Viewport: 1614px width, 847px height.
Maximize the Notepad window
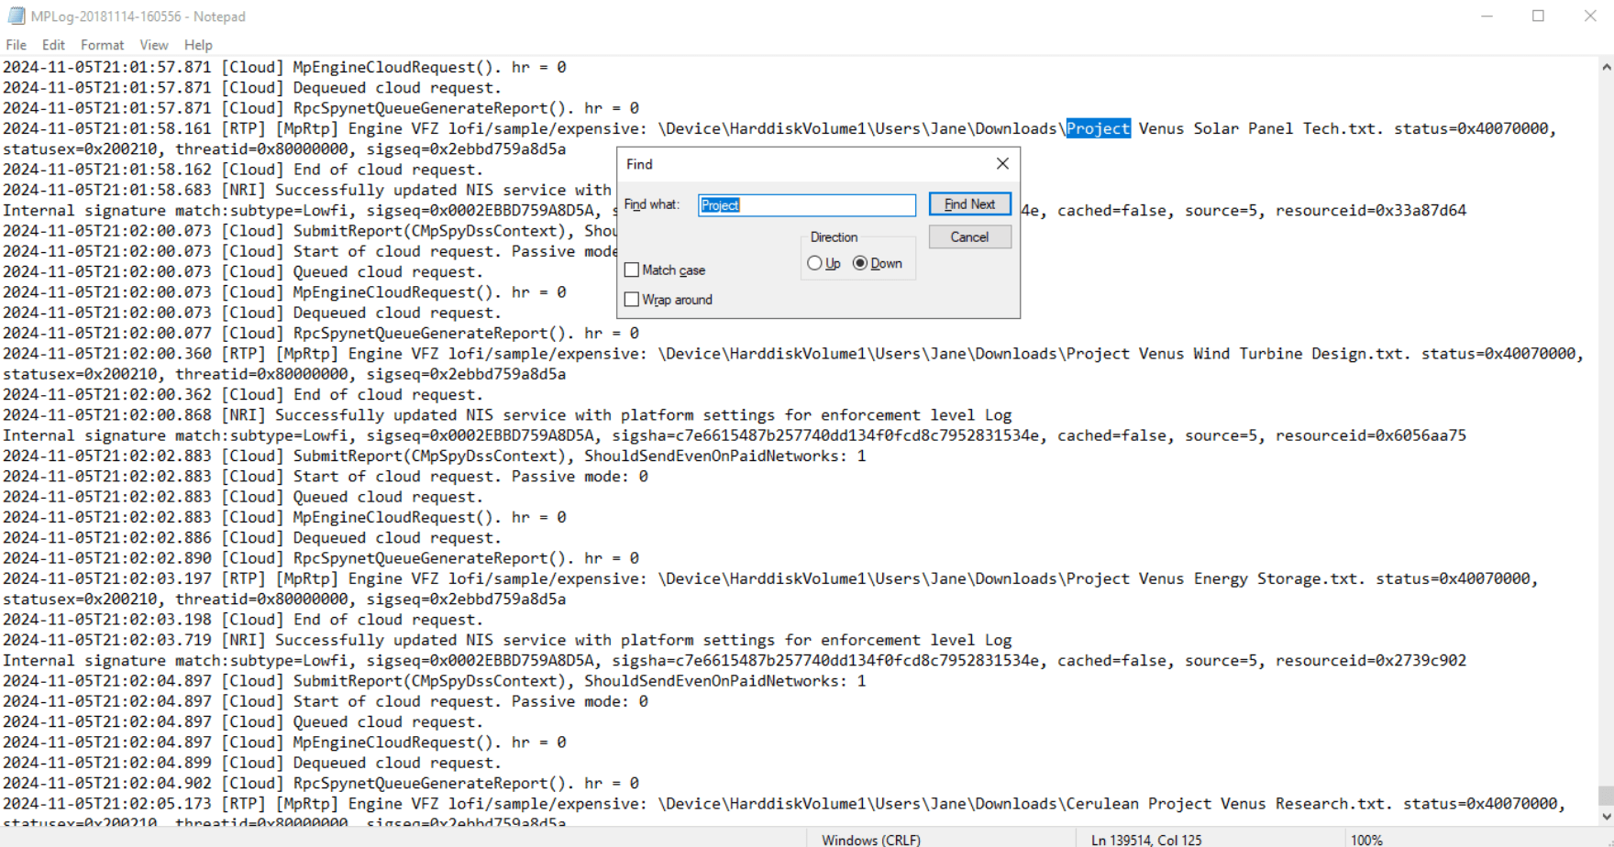[x=1539, y=16]
